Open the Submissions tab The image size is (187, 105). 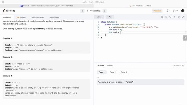(55, 17)
